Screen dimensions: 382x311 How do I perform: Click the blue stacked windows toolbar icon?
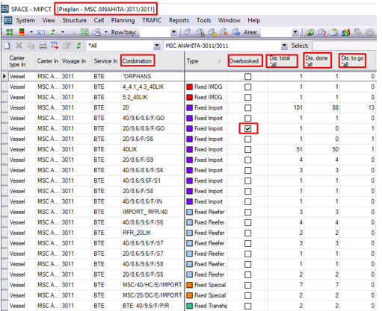96,32
